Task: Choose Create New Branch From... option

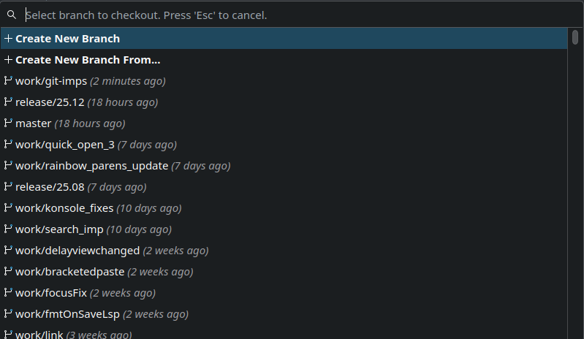Action: [88, 60]
